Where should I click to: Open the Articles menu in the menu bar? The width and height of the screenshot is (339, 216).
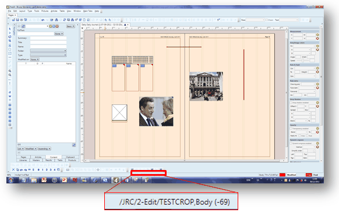54,11
